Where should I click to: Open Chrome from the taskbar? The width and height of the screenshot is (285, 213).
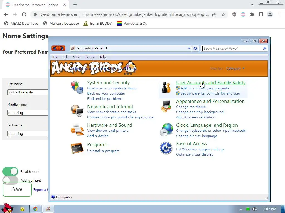pyautogui.click(x=35, y=209)
